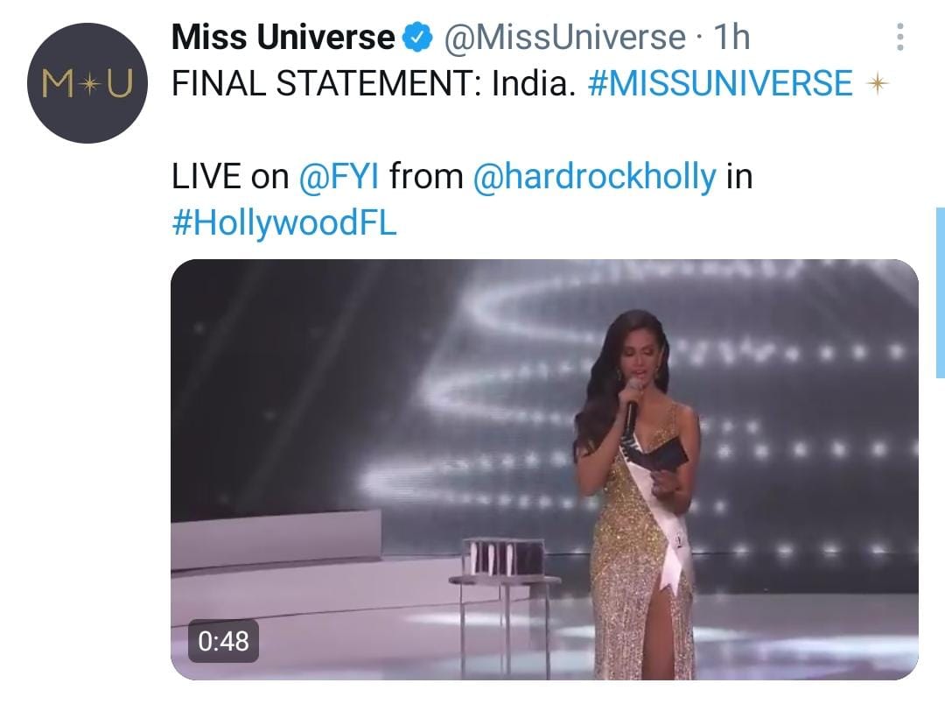Open the tweet's three-dot more menu

pos(899,37)
